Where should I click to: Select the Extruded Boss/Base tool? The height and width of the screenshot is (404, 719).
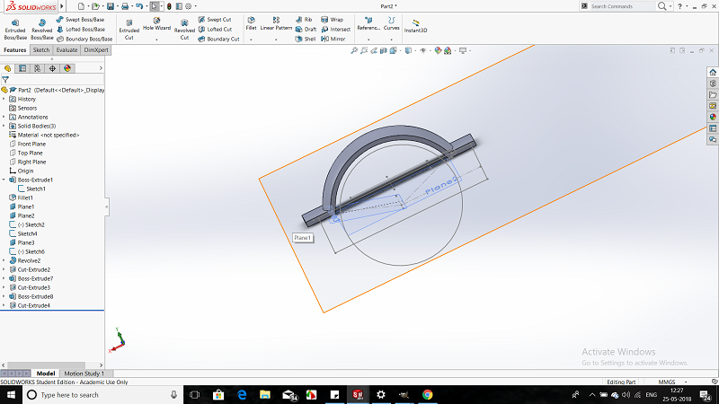point(15,27)
